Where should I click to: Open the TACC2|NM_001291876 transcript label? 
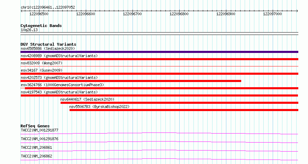coord(39,139)
